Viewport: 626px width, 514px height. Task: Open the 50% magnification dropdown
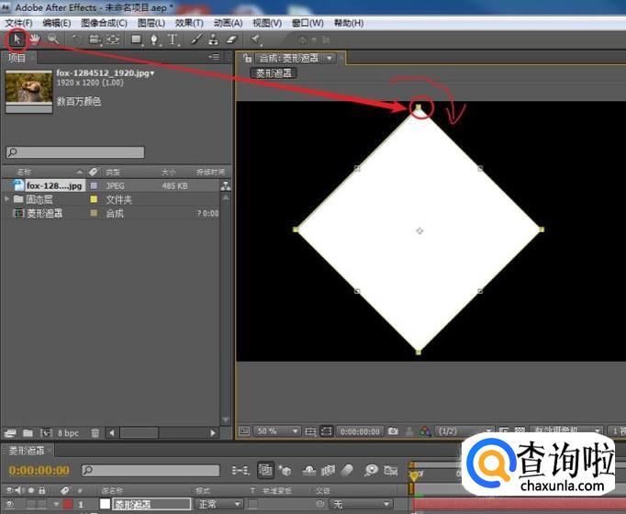click(277, 430)
